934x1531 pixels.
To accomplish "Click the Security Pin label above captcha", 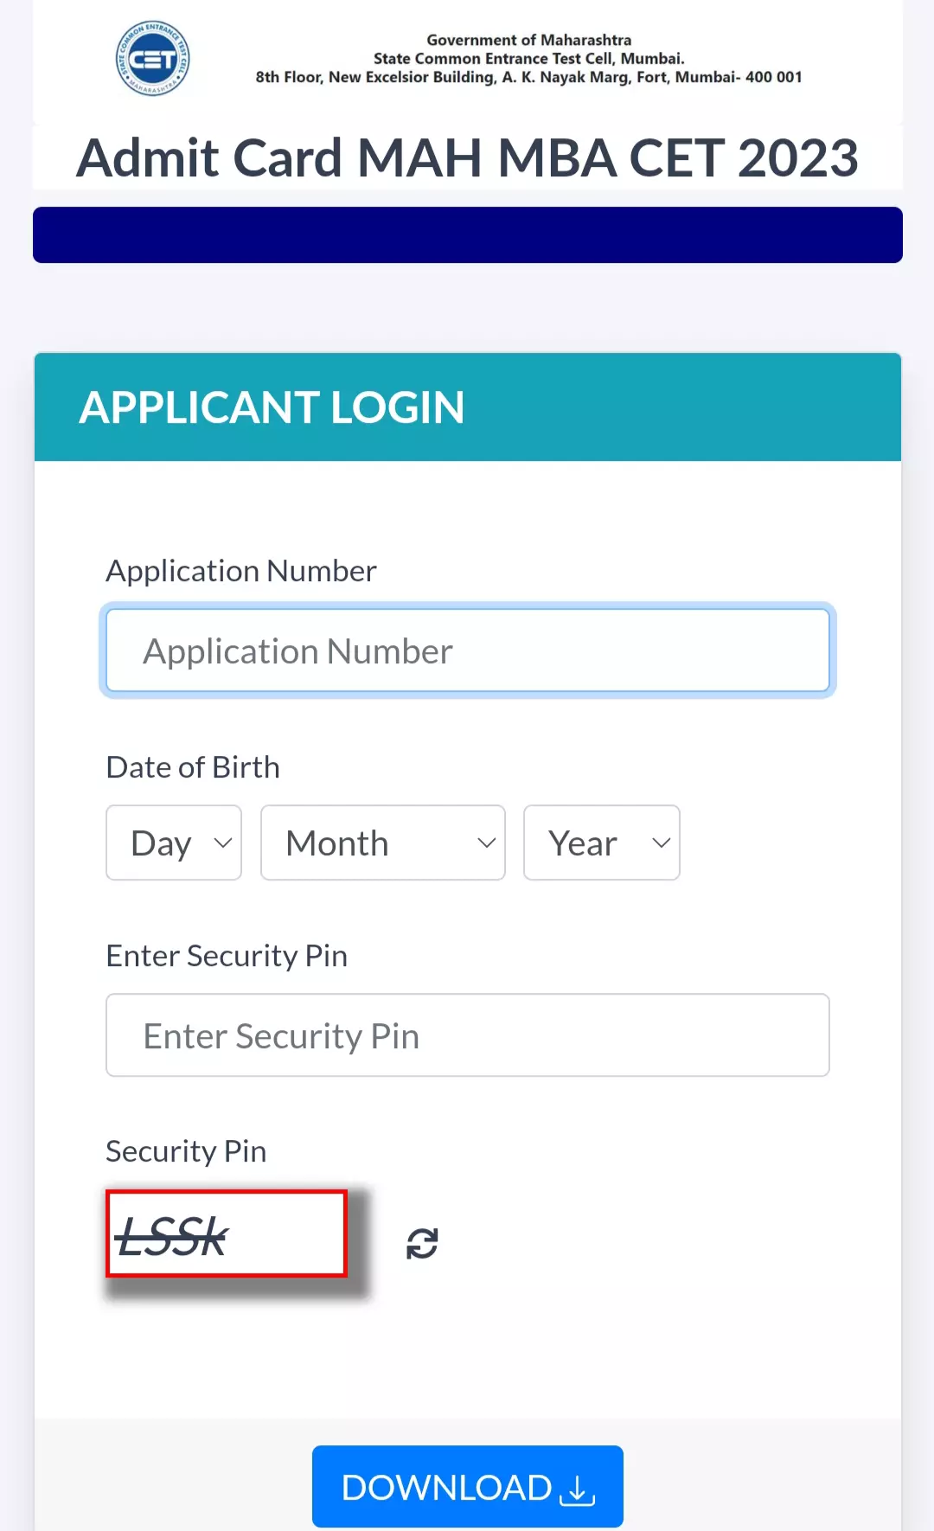I will point(186,1151).
